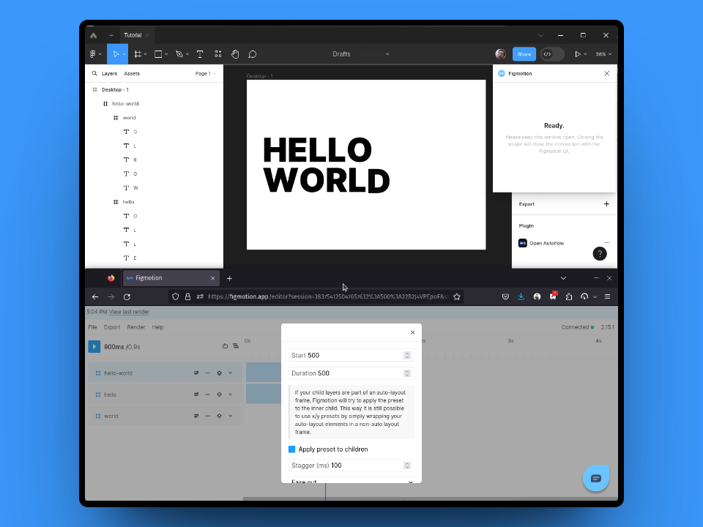Click the list-lines icon next to loop icon
This screenshot has height=527, width=703.
click(x=235, y=346)
